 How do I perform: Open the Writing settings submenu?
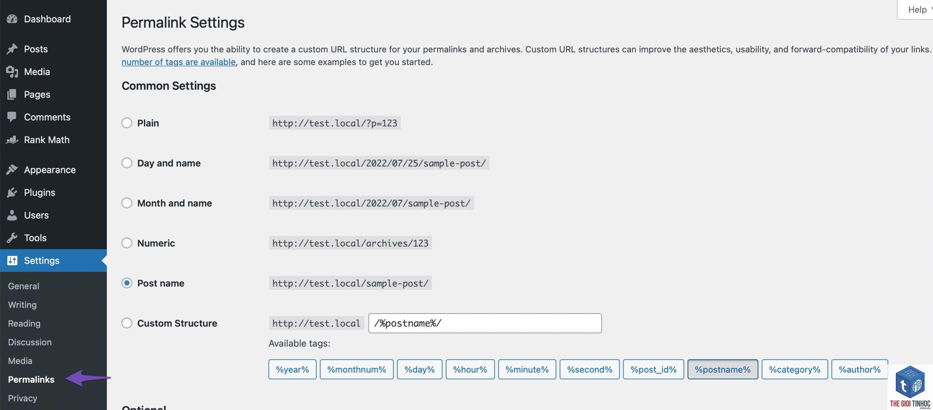point(22,305)
